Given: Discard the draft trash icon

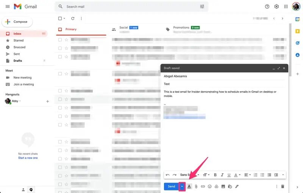Looking at the screenshot, I should (283, 187).
